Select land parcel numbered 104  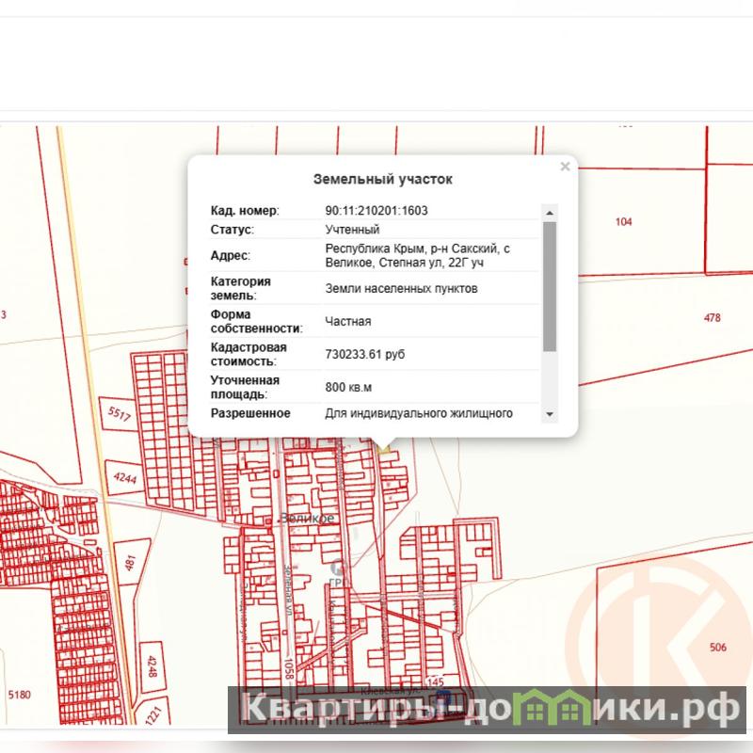(x=623, y=222)
